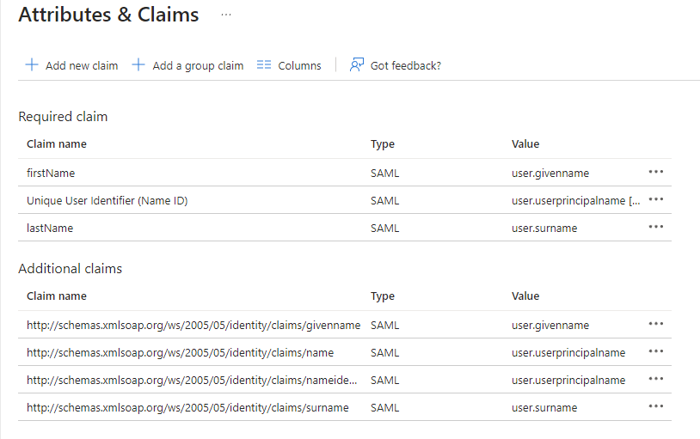Open ellipsis menu for the claims/name row
The height and width of the screenshot is (439, 700).
[656, 351]
